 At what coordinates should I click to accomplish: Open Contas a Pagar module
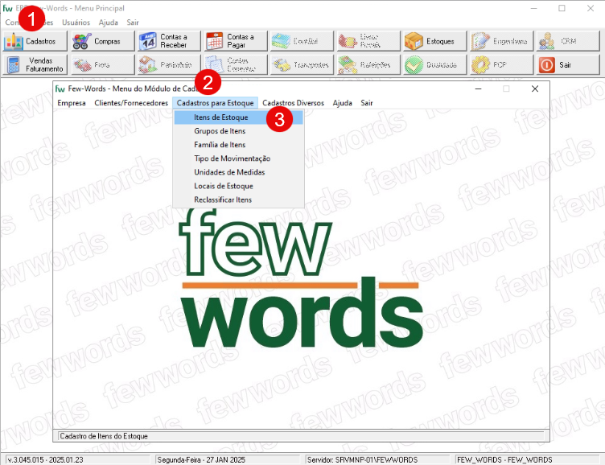click(x=236, y=41)
